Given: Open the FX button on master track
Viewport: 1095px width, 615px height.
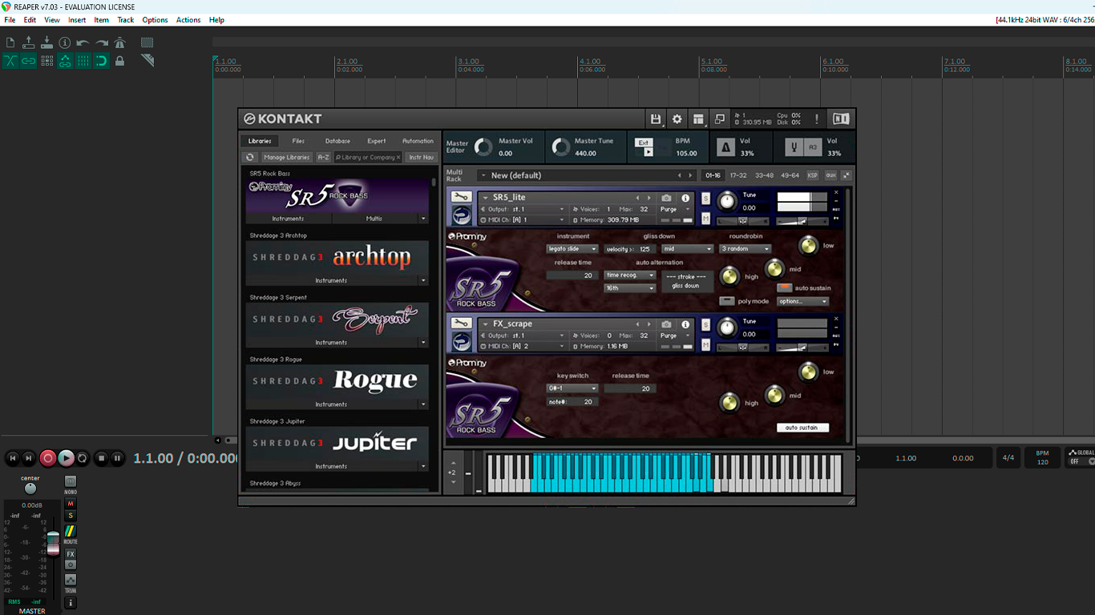Looking at the screenshot, I should tap(71, 554).
